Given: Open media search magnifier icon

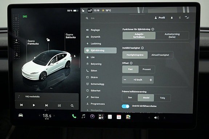Looking at the screenshot, I should [x=72, y=106].
